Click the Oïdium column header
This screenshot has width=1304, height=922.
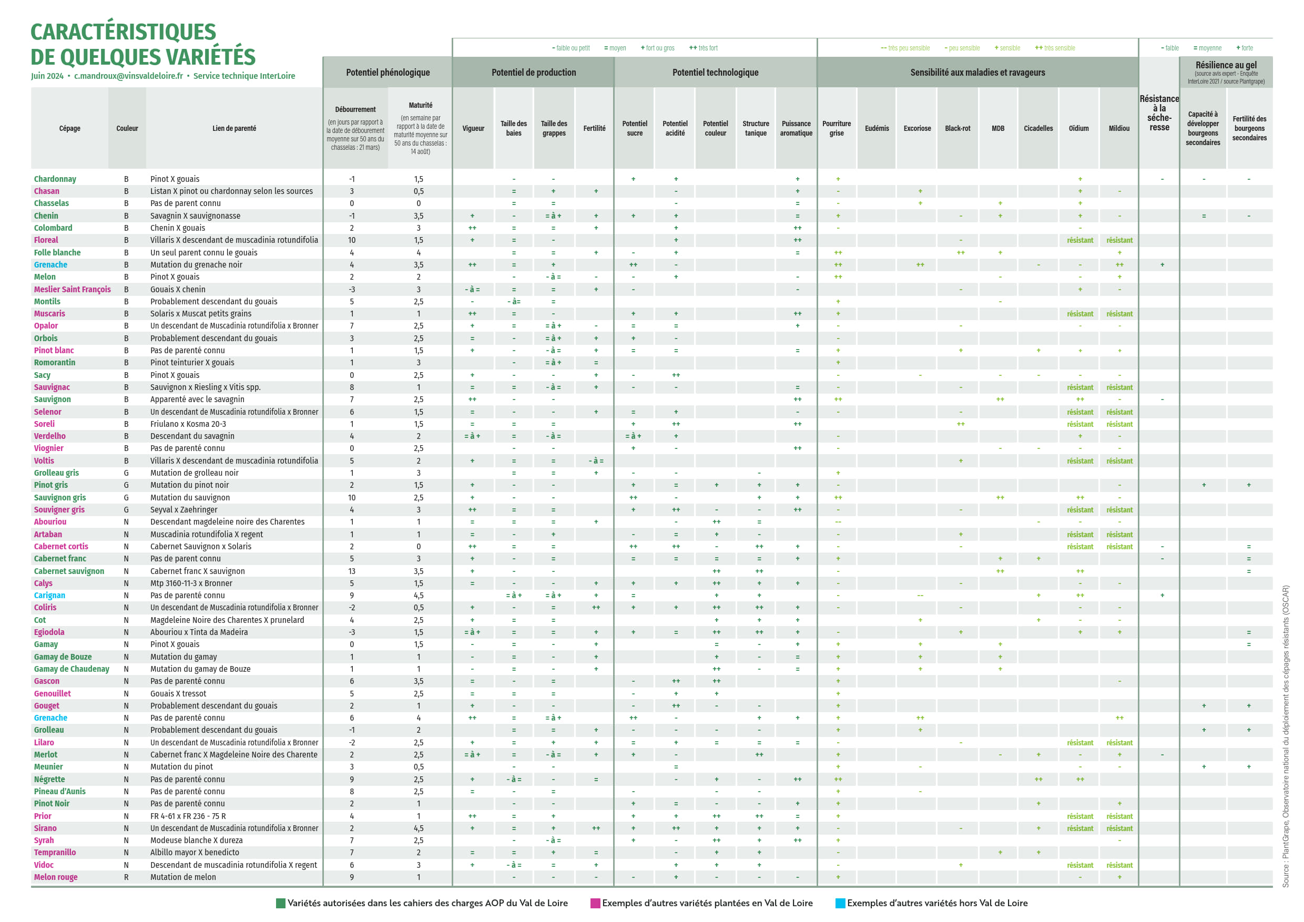1078,128
